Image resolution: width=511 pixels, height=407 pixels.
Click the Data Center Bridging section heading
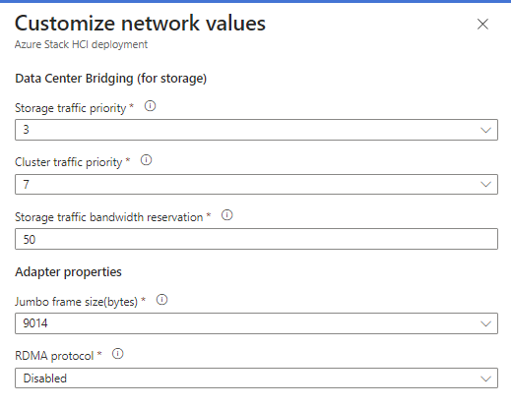click(x=111, y=79)
